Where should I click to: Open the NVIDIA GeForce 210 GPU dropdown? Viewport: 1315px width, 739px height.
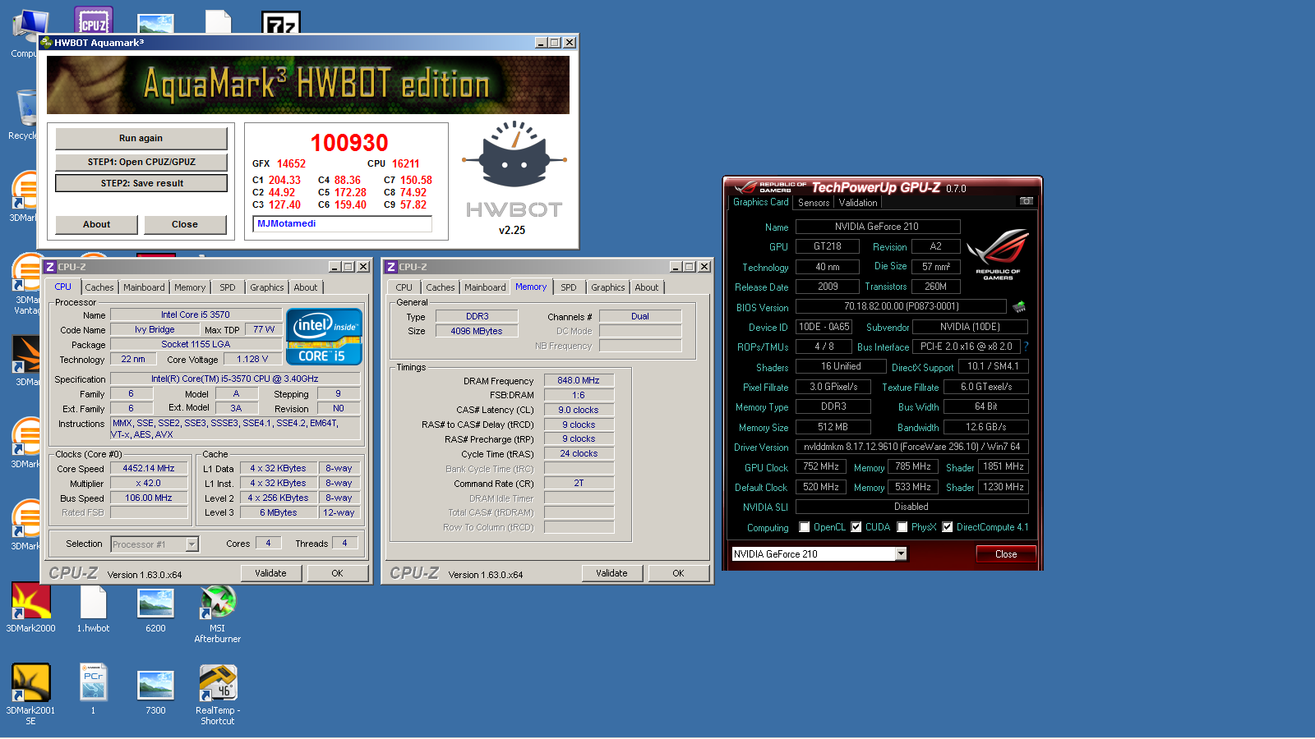tap(901, 553)
